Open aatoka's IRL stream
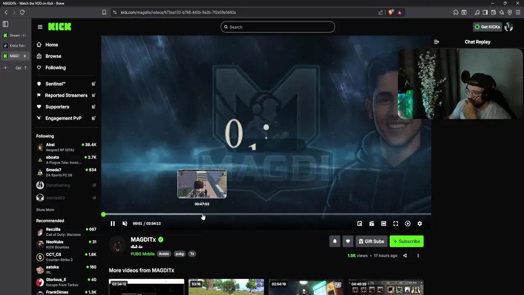 (66, 270)
